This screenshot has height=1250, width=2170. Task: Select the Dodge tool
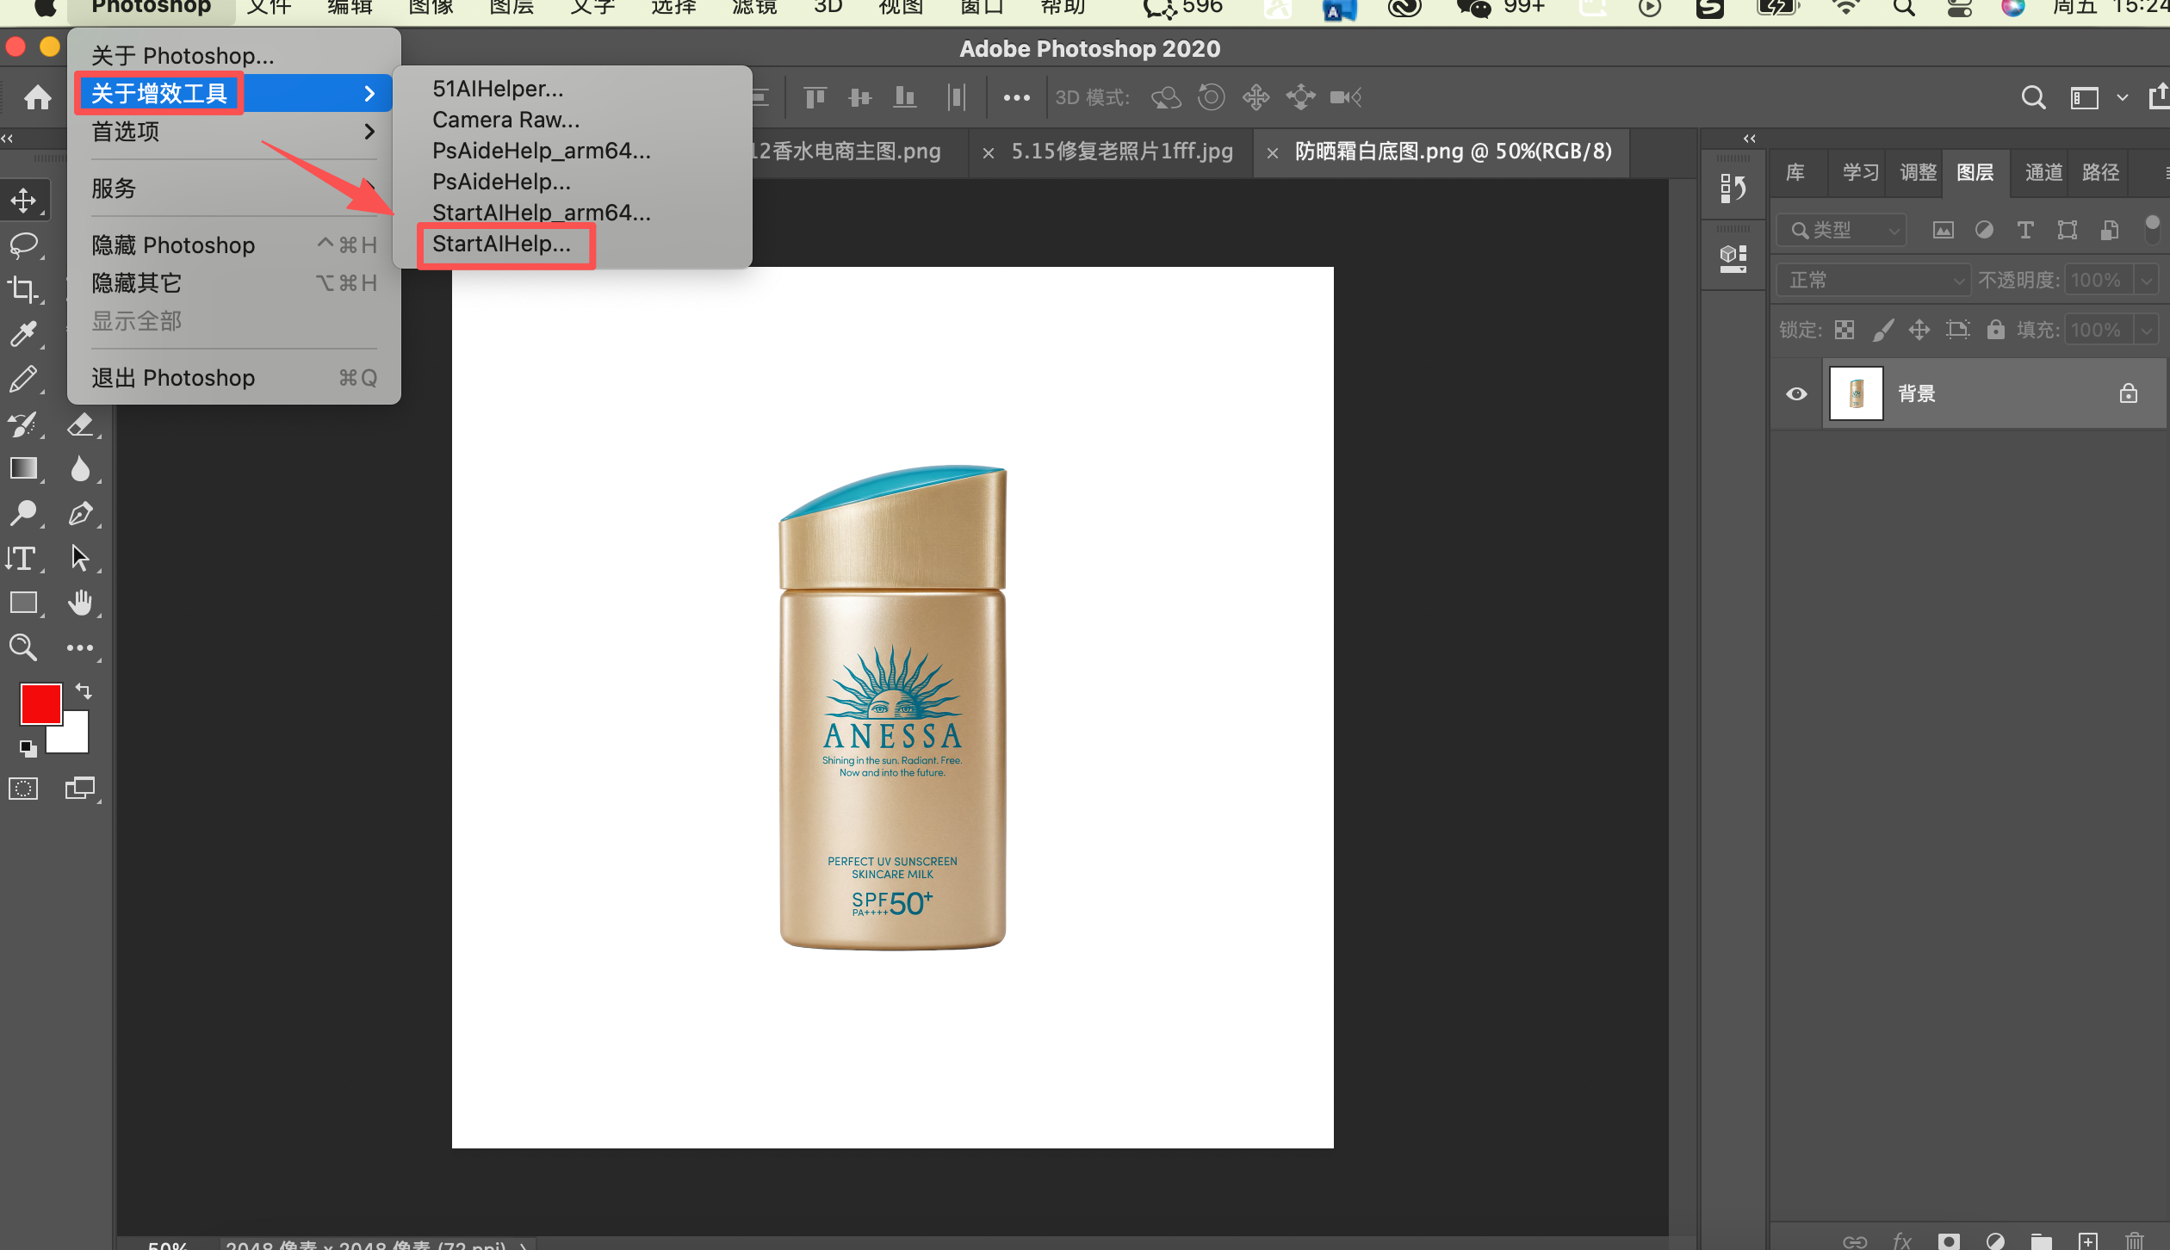click(23, 513)
